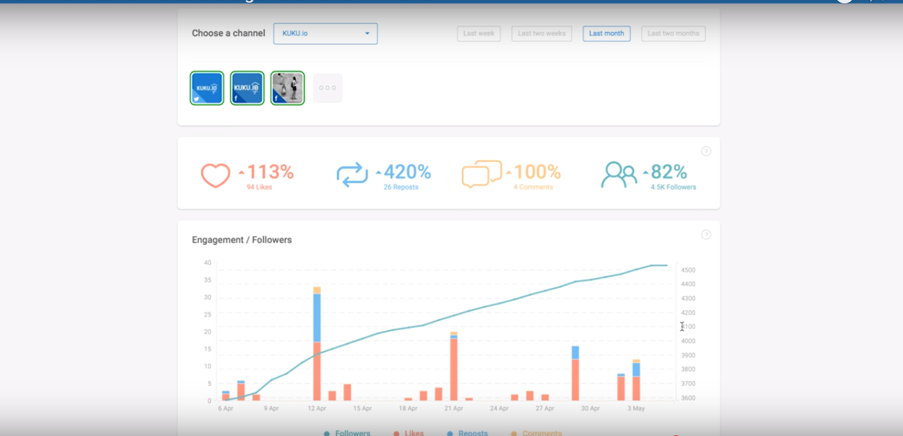Click the followers people icon beside 82%
The height and width of the screenshot is (436, 903).
618,173
